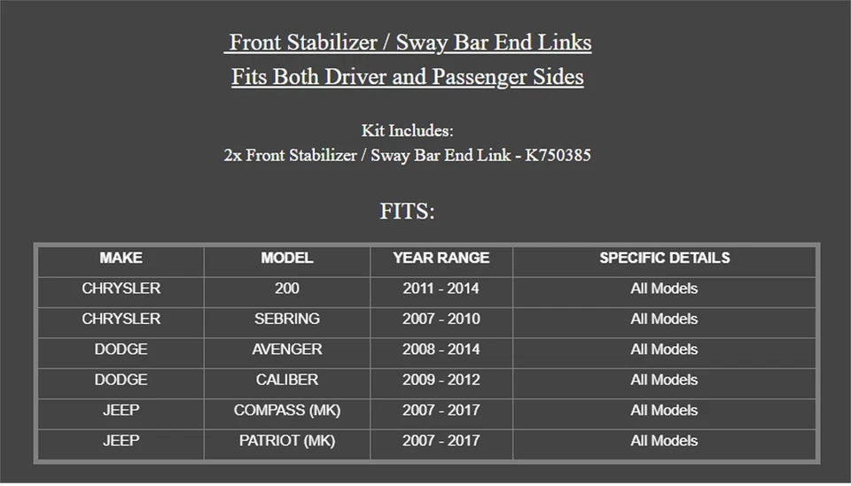
Task: Click the model cell reading 200
Action: pyautogui.click(x=286, y=289)
